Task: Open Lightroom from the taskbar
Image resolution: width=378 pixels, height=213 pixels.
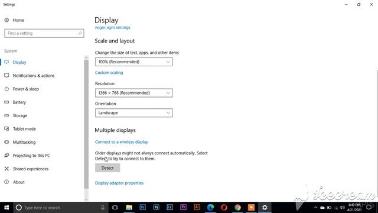Action: click(170, 208)
